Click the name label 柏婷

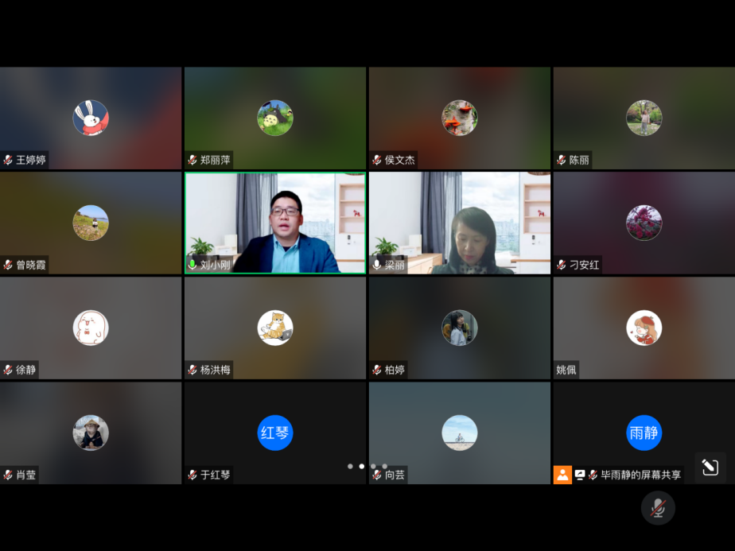(395, 370)
